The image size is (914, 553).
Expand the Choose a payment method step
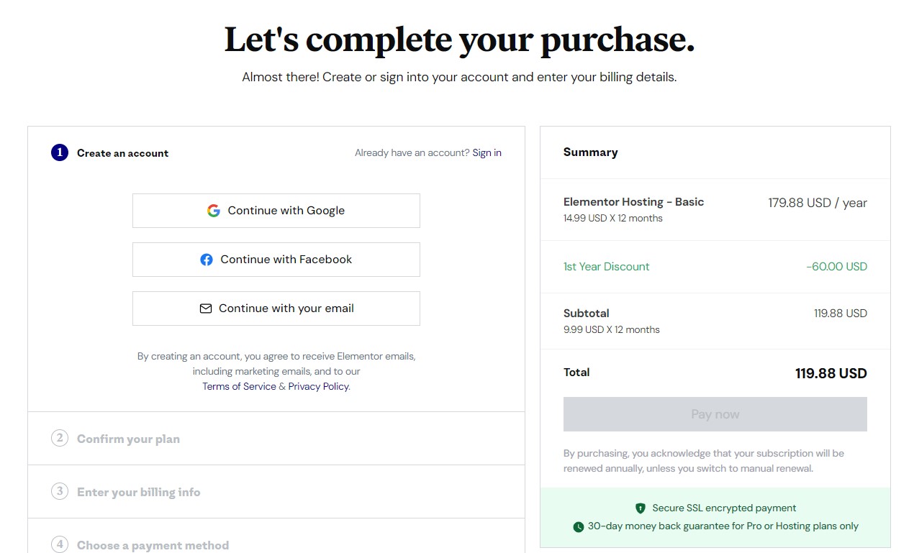point(276,536)
